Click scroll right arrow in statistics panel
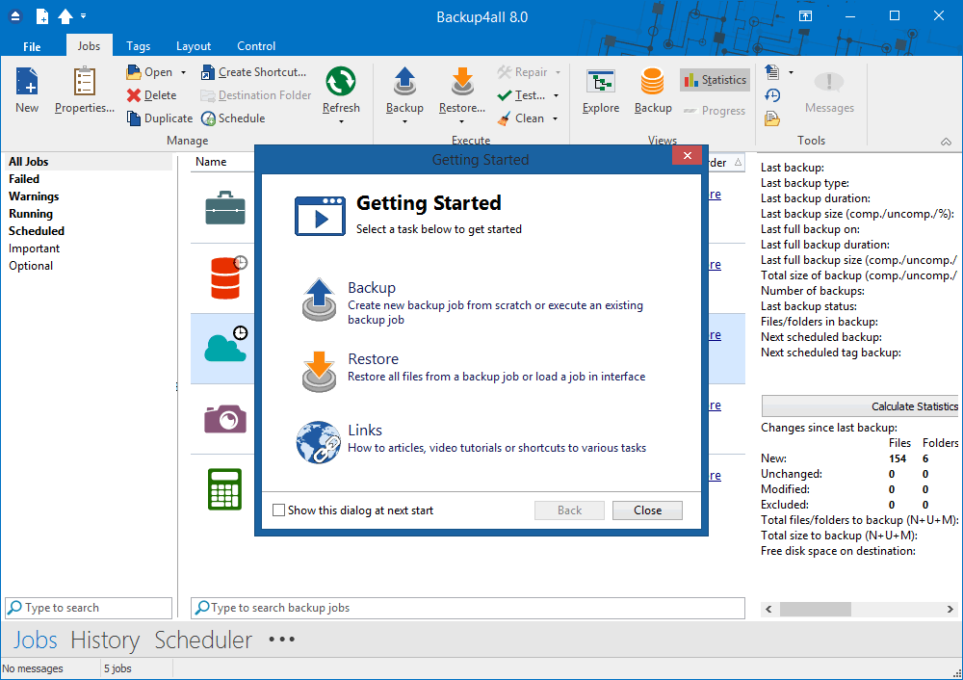 click(950, 609)
